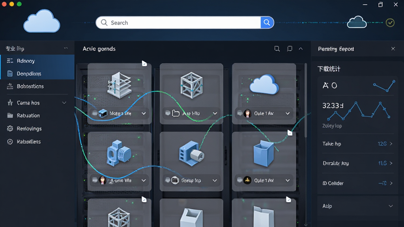
Task: Toggle the small switch on Mojge tile card
Action: tap(95, 113)
